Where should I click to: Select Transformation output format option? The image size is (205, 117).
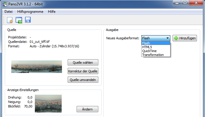(x=156, y=55)
